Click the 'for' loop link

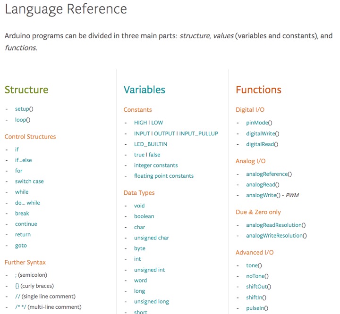[x=18, y=171]
